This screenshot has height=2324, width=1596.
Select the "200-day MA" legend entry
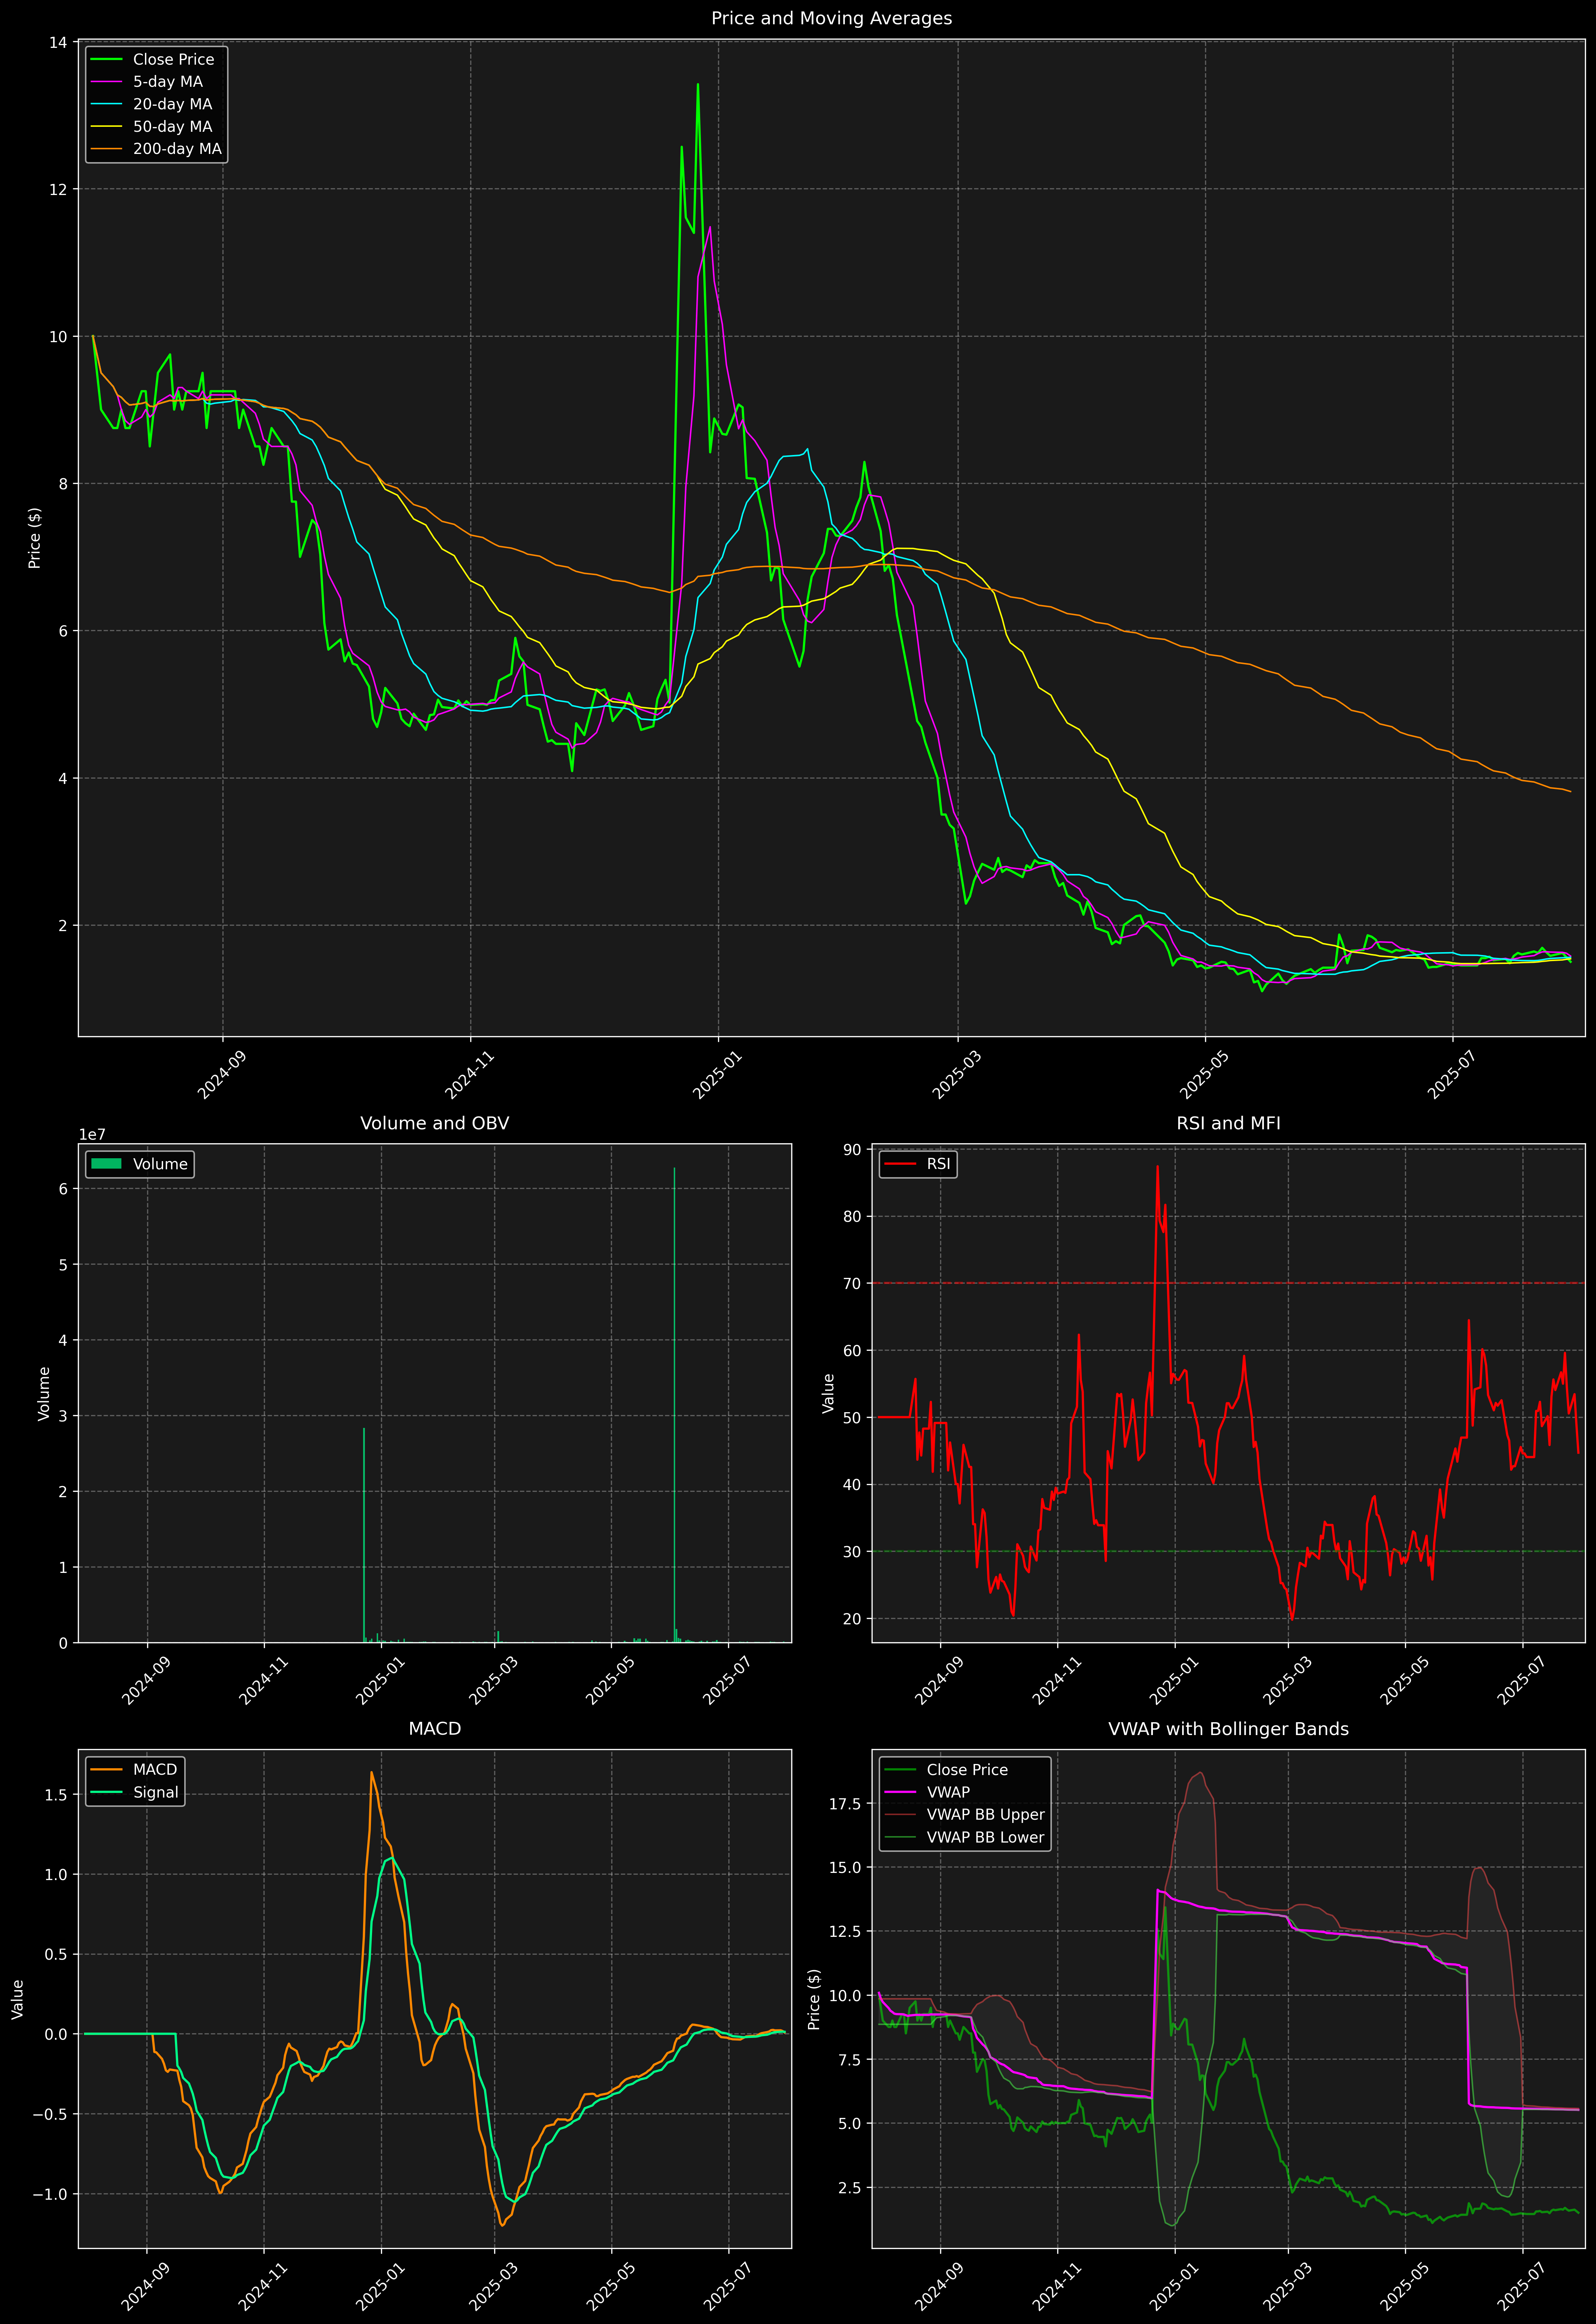coord(177,149)
